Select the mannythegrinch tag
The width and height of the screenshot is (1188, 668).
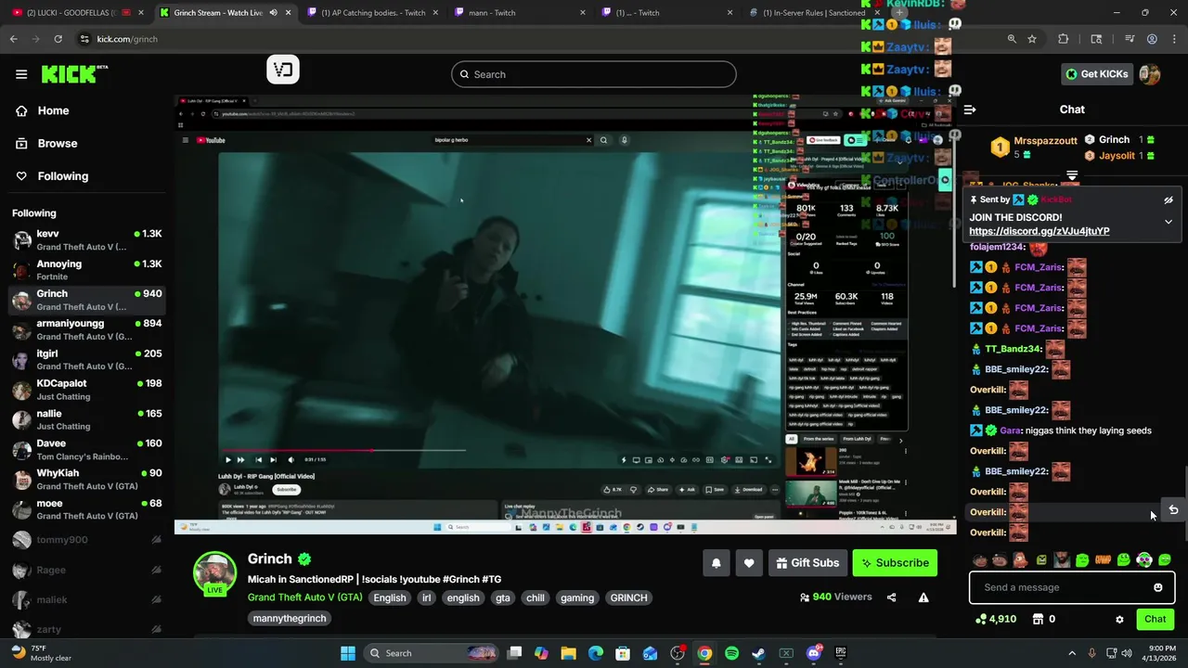tap(290, 618)
